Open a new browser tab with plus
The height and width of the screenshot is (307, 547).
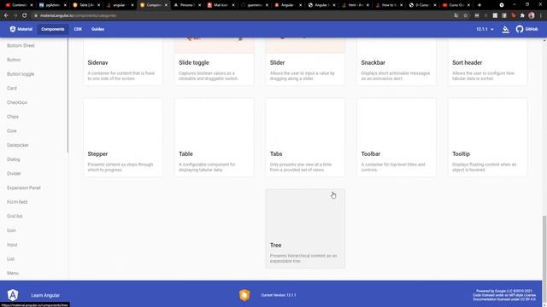[479, 5]
